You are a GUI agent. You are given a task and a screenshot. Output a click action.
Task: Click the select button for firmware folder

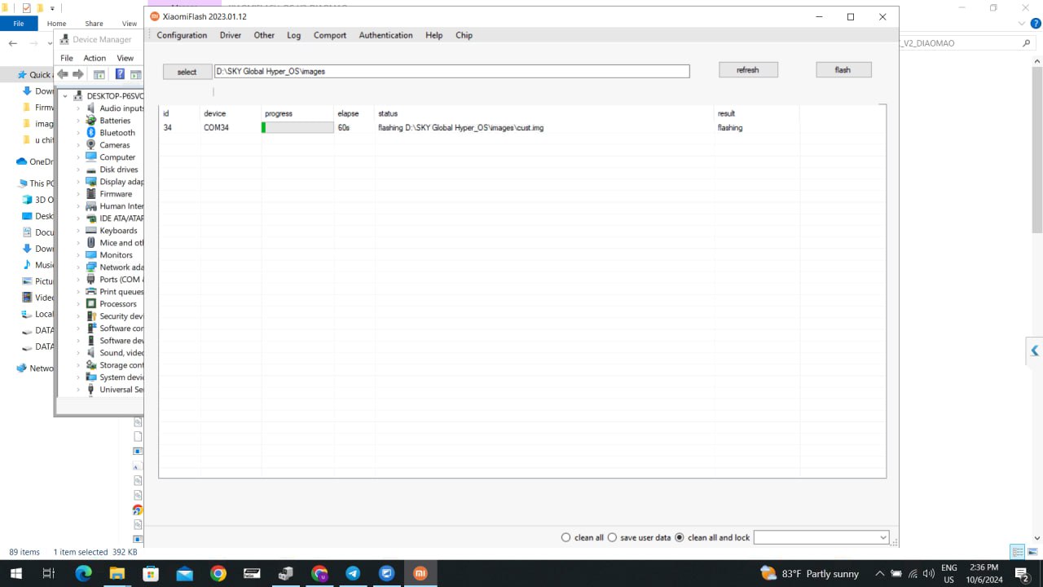point(187,72)
